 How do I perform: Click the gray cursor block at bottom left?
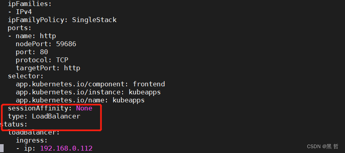pos(2,149)
